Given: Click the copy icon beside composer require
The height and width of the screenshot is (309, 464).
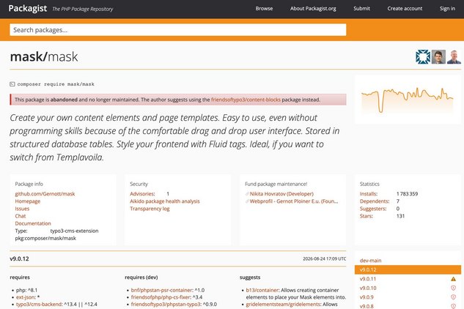Looking at the screenshot, I should click(x=12, y=84).
